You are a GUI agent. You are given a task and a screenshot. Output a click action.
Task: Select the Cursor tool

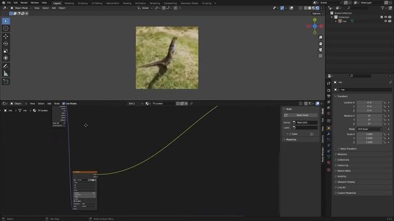[x=6, y=29]
